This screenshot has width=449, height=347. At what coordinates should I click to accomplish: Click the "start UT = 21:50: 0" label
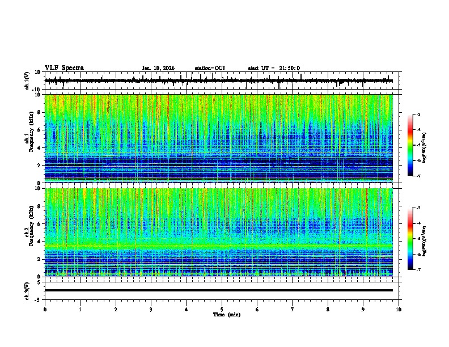tap(274, 68)
